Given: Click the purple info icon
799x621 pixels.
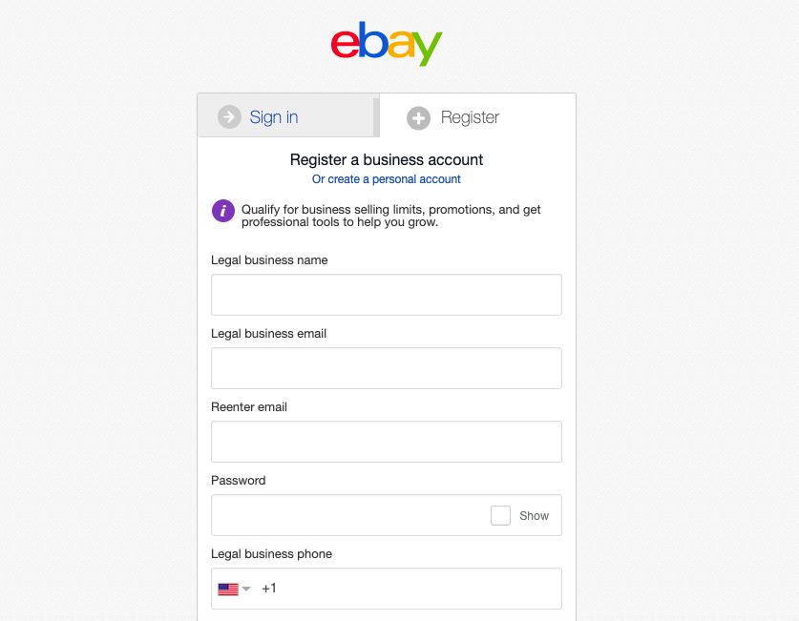Looking at the screenshot, I should click(x=223, y=211).
